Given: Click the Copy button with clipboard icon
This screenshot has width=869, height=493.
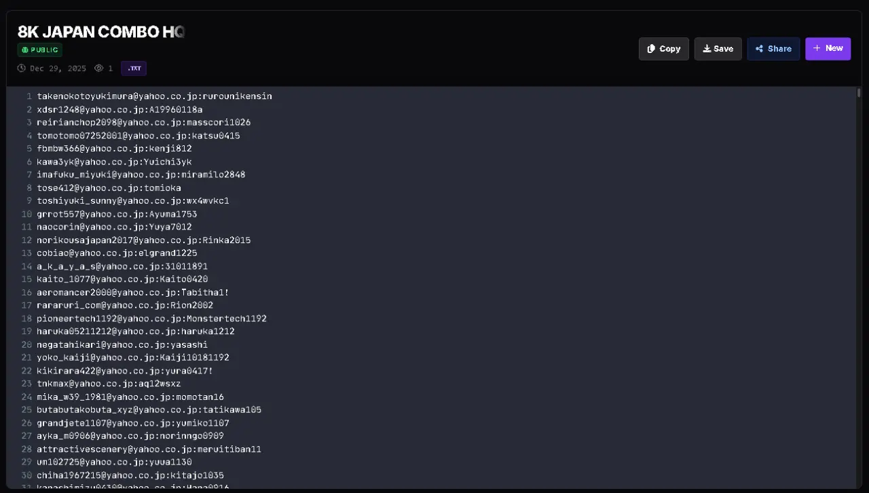Looking at the screenshot, I should coord(663,49).
